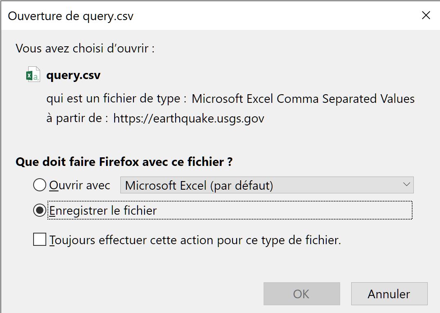Click "Microsoft Excel Comma Separated Values" text

click(x=303, y=99)
